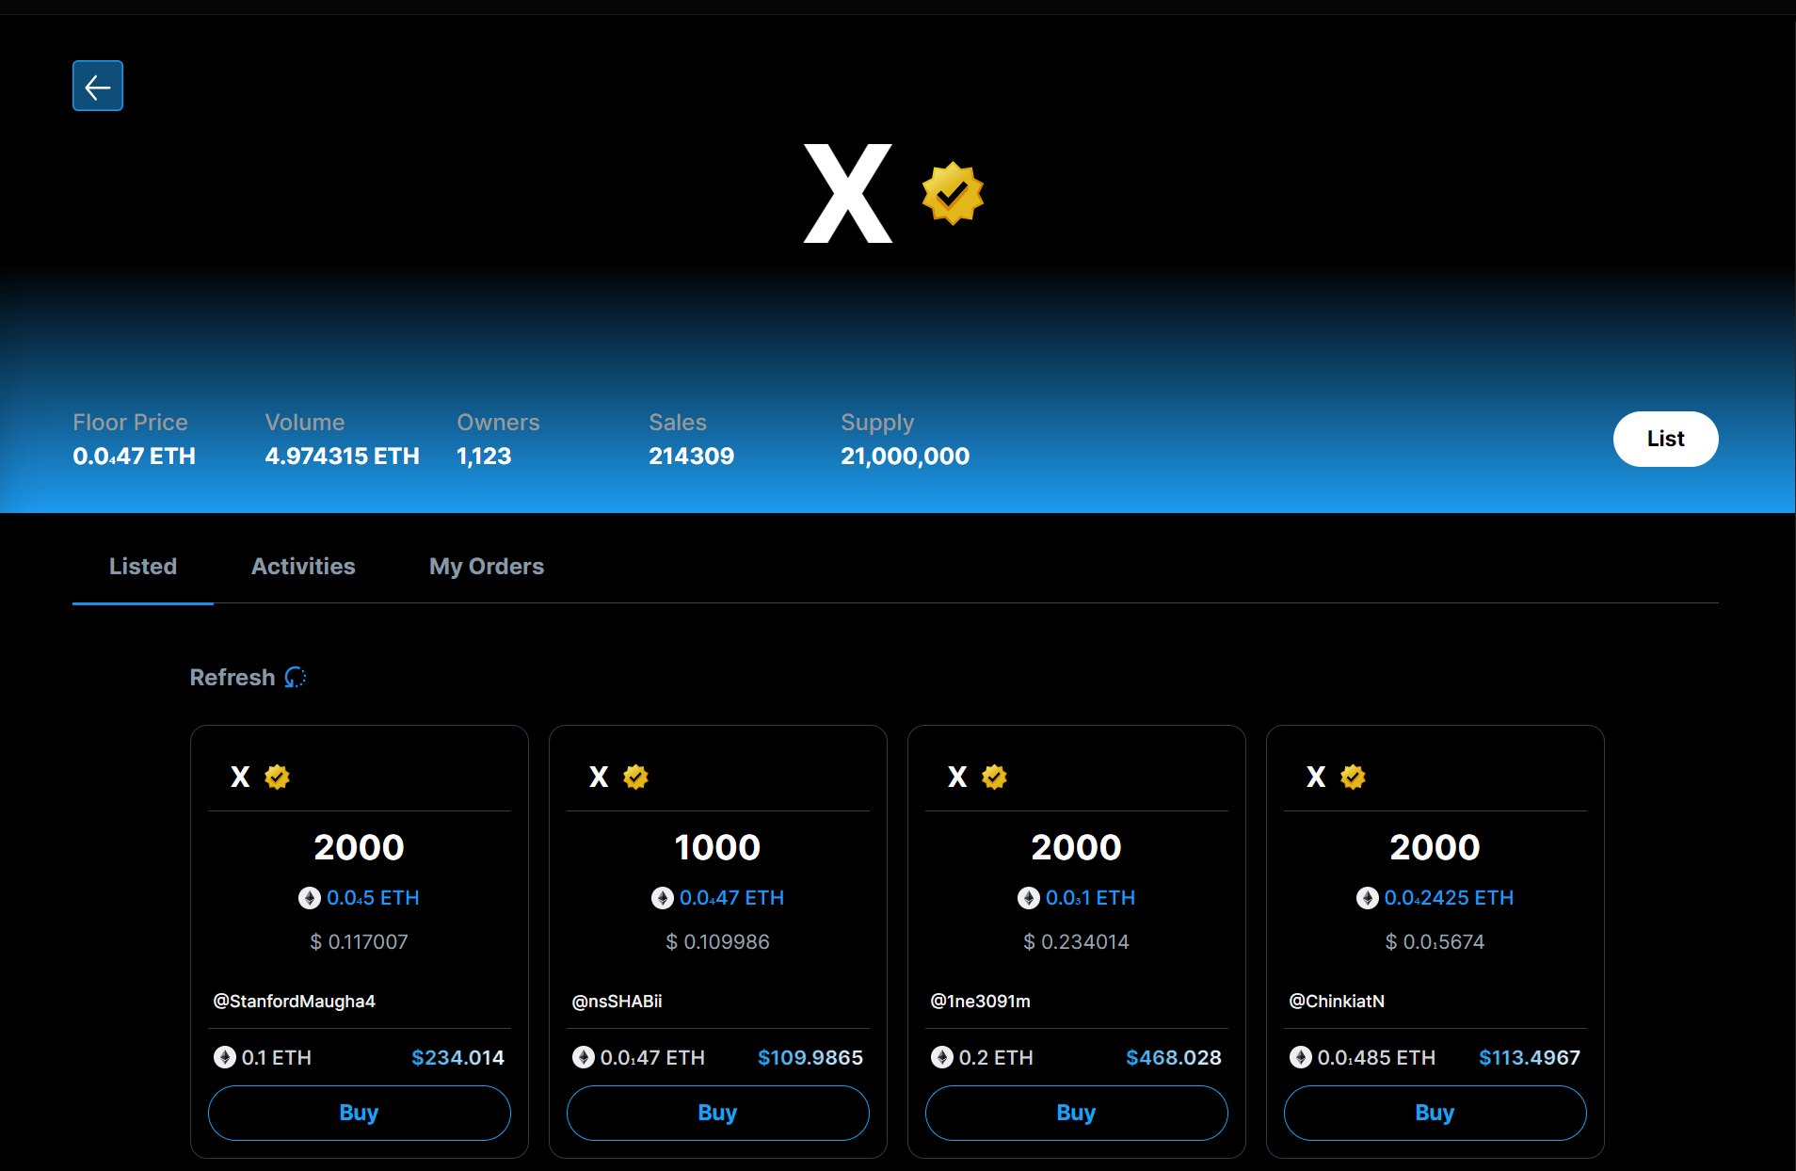Click verified badge on nsSHABii card

point(635,778)
